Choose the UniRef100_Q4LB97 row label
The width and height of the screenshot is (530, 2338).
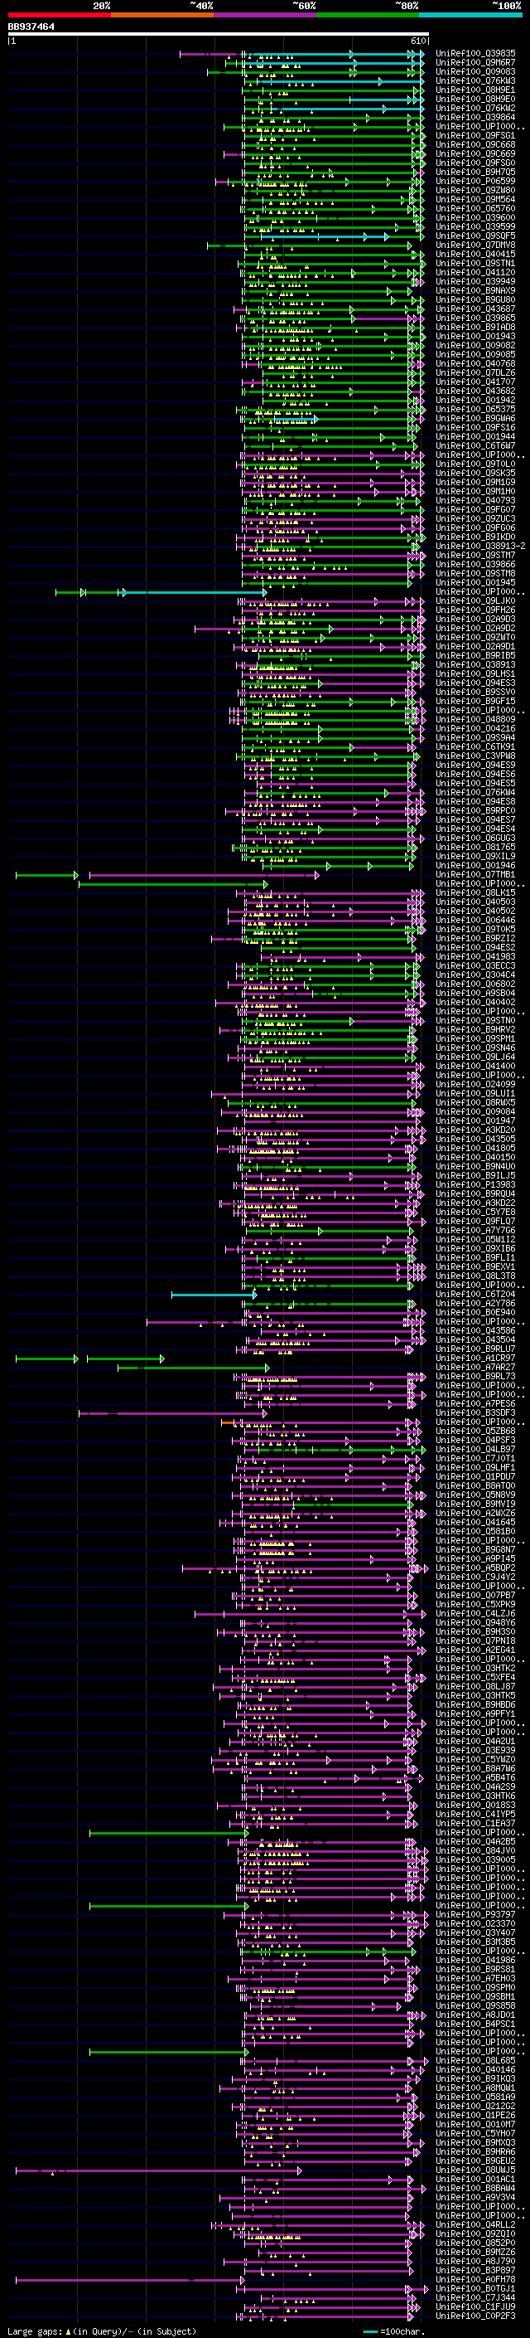tap(475, 1450)
